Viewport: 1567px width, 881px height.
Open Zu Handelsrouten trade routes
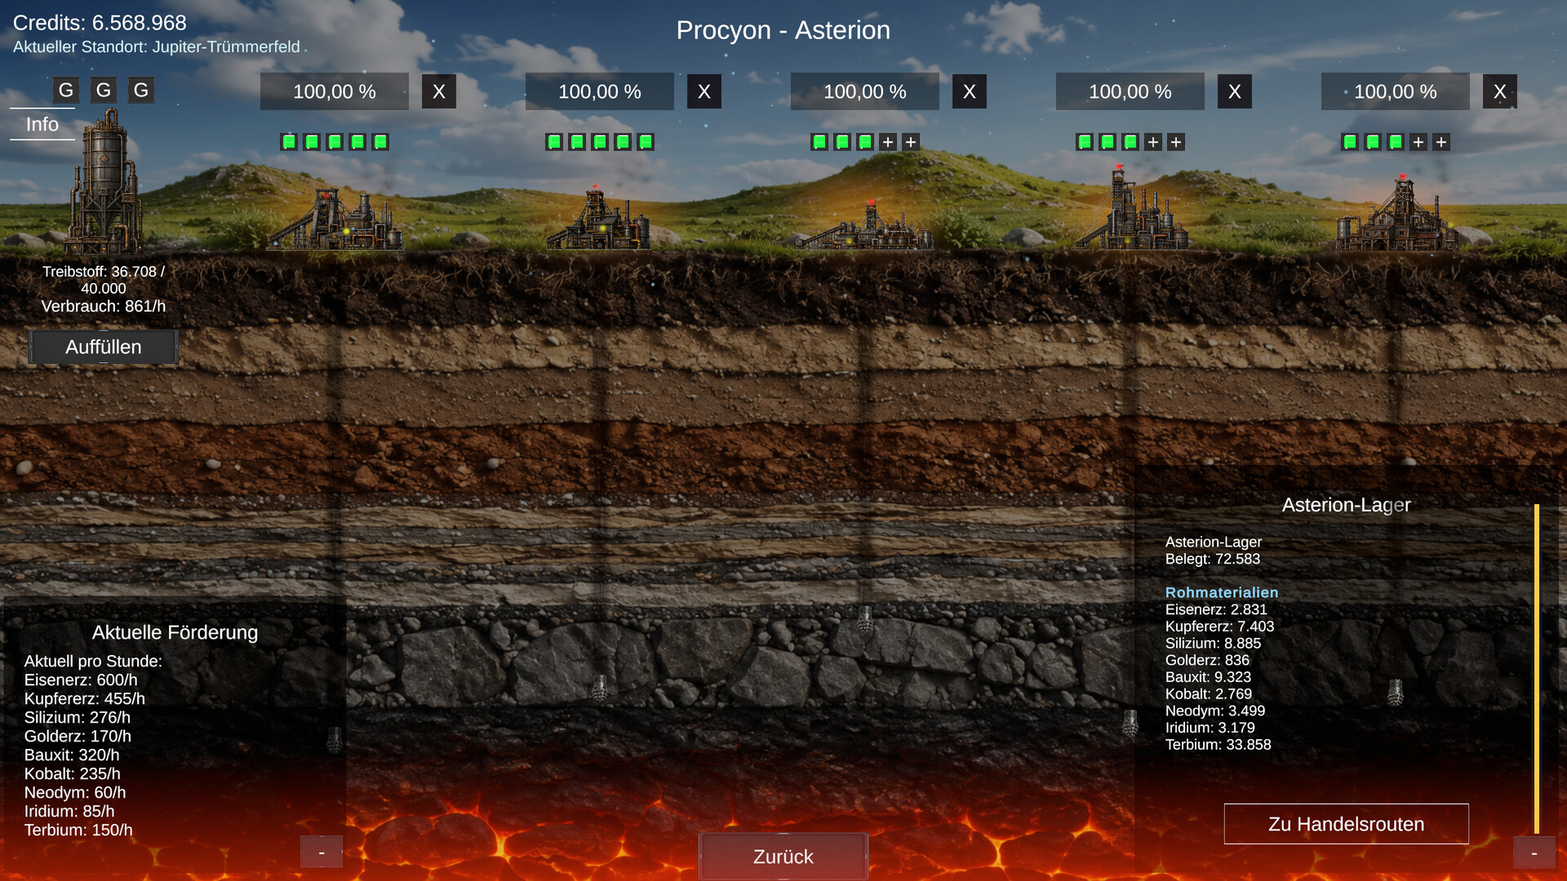(1347, 824)
